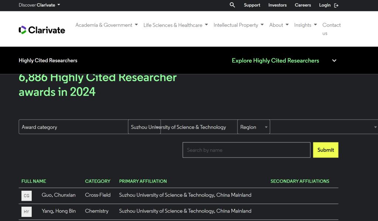Open the Suzhou University institution dropdown
Screen dimensions: 378x221
tap(144, 127)
